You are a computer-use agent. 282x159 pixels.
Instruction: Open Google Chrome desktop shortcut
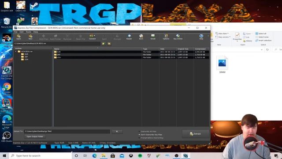(x=7, y=89)
